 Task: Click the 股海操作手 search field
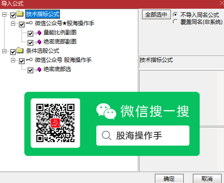tap(143, 135)
